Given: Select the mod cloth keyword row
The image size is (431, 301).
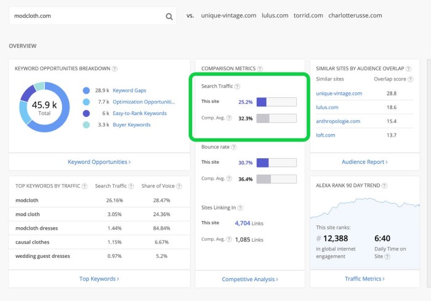Looking at the screenshot, I should [x=99, y=214].
